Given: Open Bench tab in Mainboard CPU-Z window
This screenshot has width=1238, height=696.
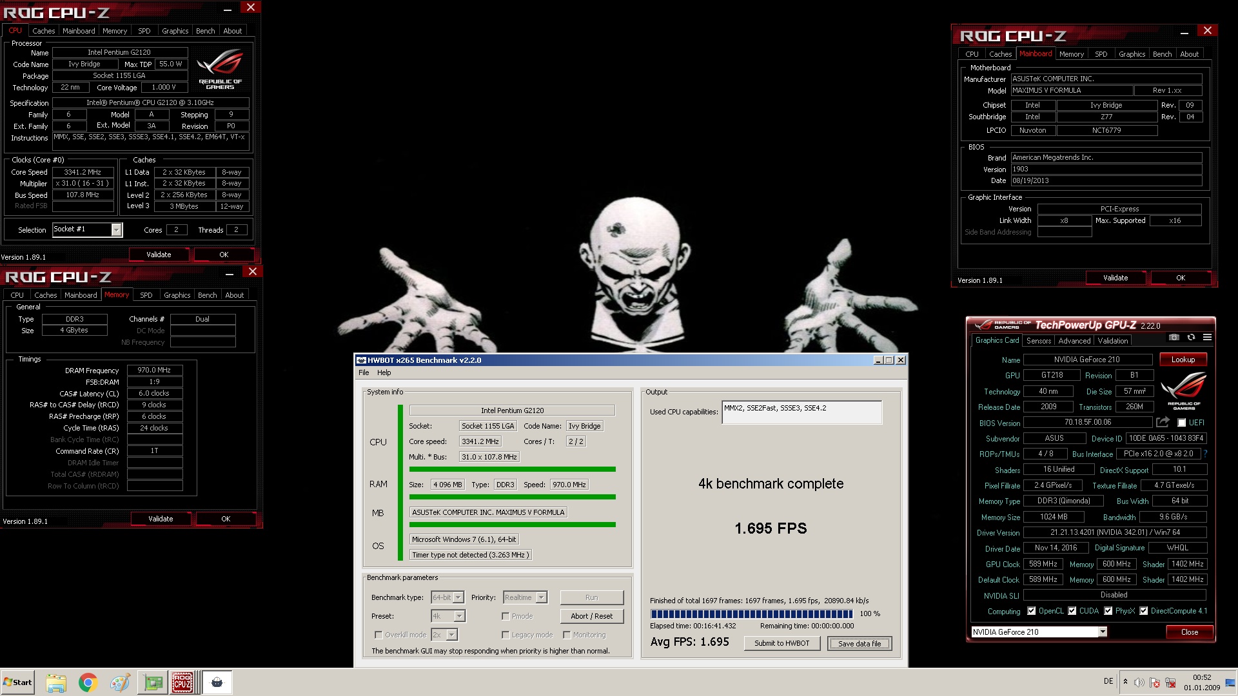Looking at the screenshot, I should [1163, 54].
